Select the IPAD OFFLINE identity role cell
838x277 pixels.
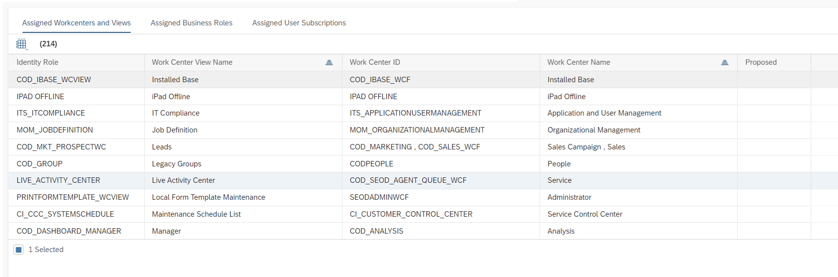(40, 97)
